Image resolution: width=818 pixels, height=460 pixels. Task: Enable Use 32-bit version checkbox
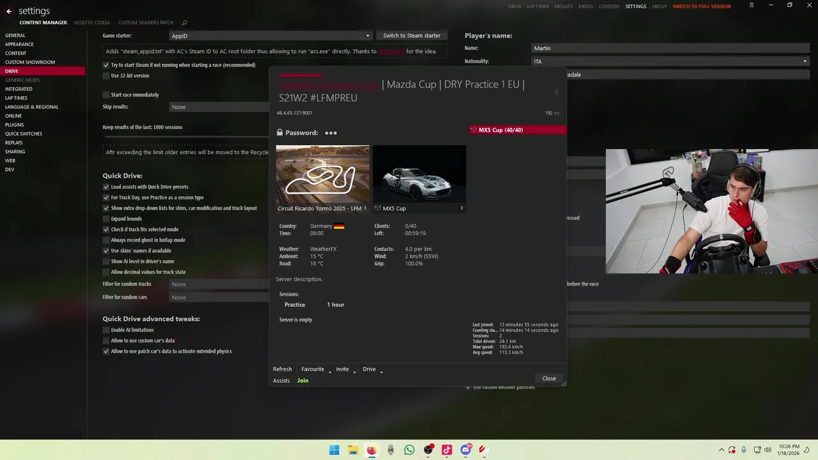(x=106, y=75)
